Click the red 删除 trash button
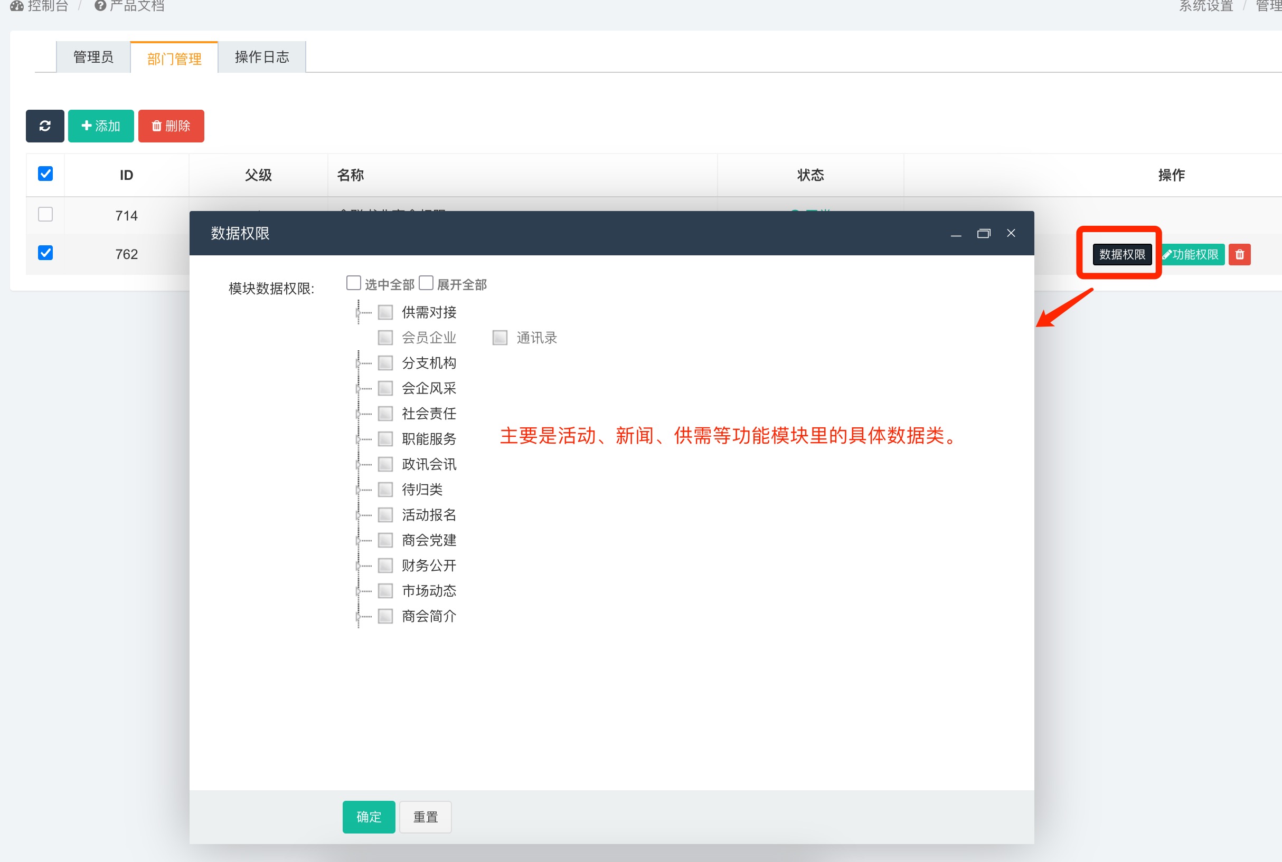1282x862 pixels. click(x=171, y=126)
